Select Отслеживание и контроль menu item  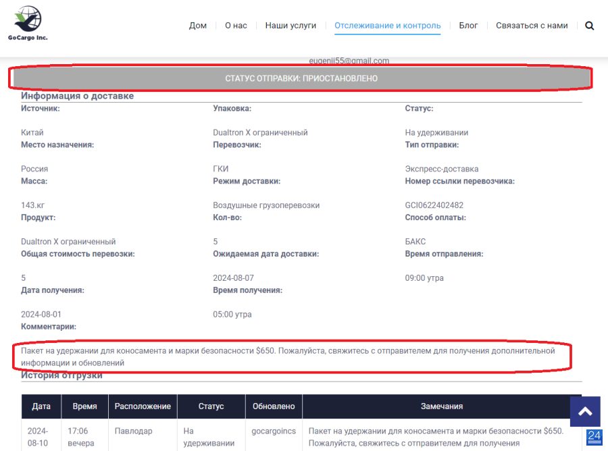387,26
